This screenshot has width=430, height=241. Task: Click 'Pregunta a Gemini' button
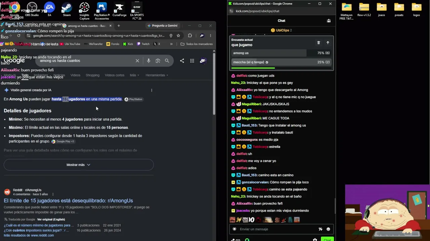[162, 25]
